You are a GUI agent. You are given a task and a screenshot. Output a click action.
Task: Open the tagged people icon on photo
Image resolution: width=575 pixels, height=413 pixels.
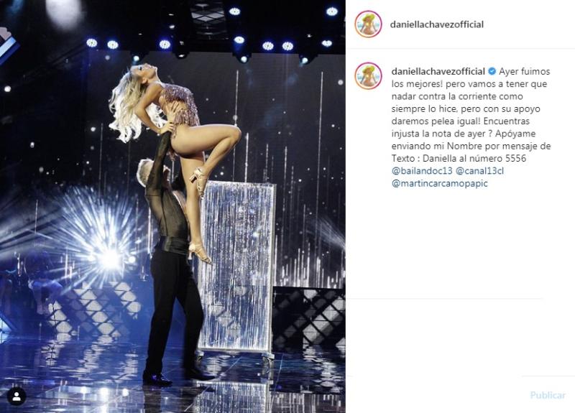click(x=17, y=396)
